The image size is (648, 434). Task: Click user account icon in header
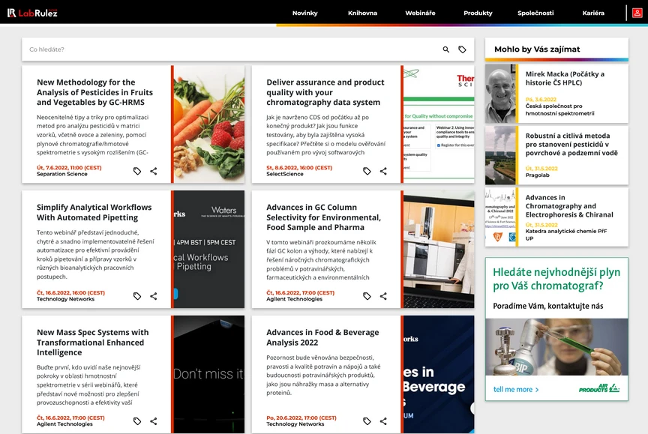pos(637,13)
